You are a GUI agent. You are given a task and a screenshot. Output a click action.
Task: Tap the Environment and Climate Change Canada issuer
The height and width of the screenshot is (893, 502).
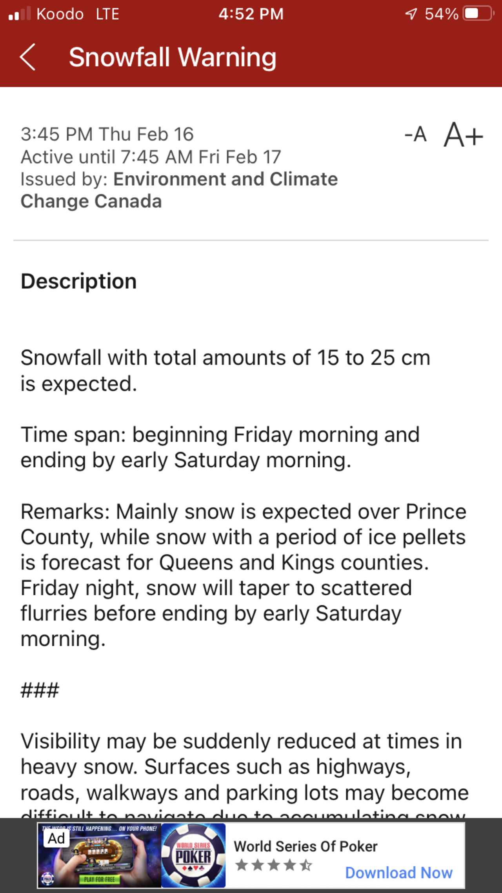[179, 190]
